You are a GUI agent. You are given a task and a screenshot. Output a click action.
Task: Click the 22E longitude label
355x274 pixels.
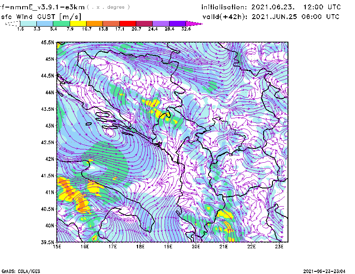[251, 247]
